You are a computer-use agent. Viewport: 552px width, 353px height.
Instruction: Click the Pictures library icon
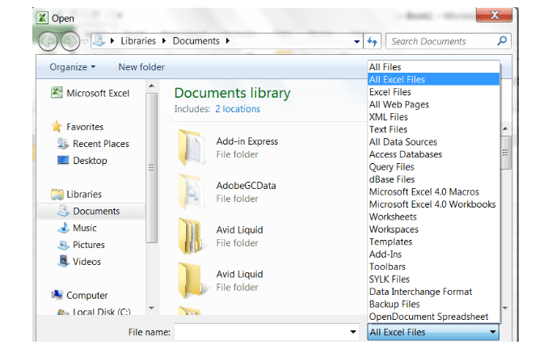click(x=63, y=245)
